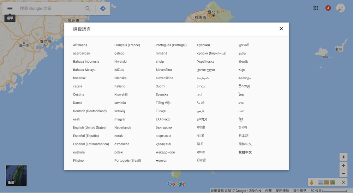Choose norsk language
This screenshot has height=193, width=353.
tap(118, 136)
